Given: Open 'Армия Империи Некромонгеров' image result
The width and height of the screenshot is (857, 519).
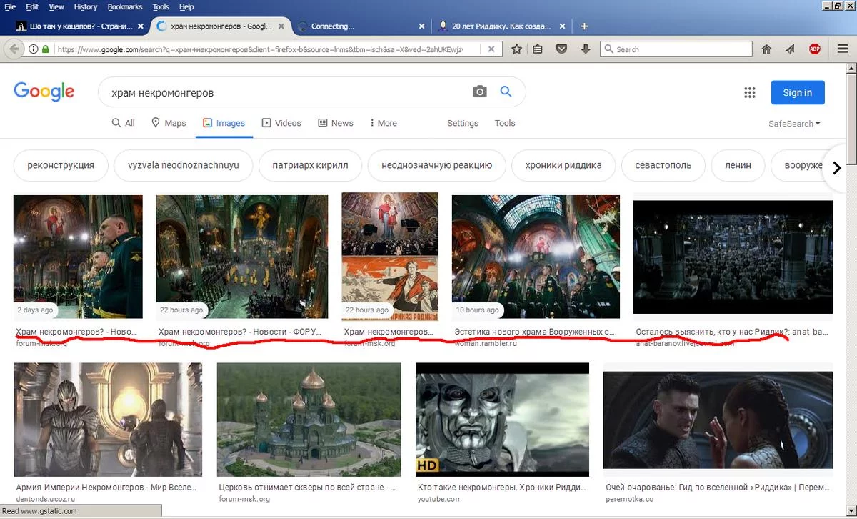Looking at the screenshot, I should click(108, 420).
